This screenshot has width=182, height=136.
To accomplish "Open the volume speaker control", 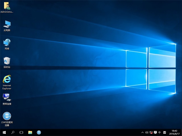I will click(x=147, y=132).
